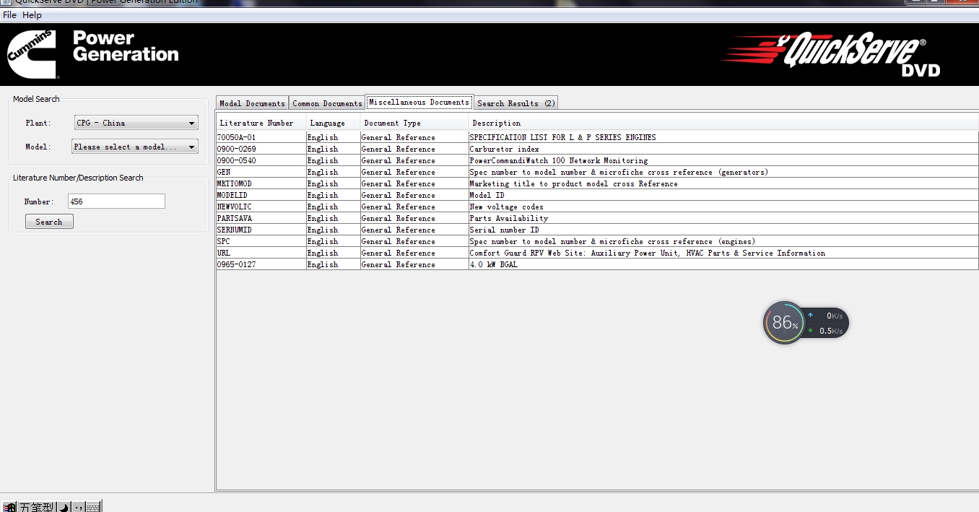Open the File menu

click(x=9, y=15)
